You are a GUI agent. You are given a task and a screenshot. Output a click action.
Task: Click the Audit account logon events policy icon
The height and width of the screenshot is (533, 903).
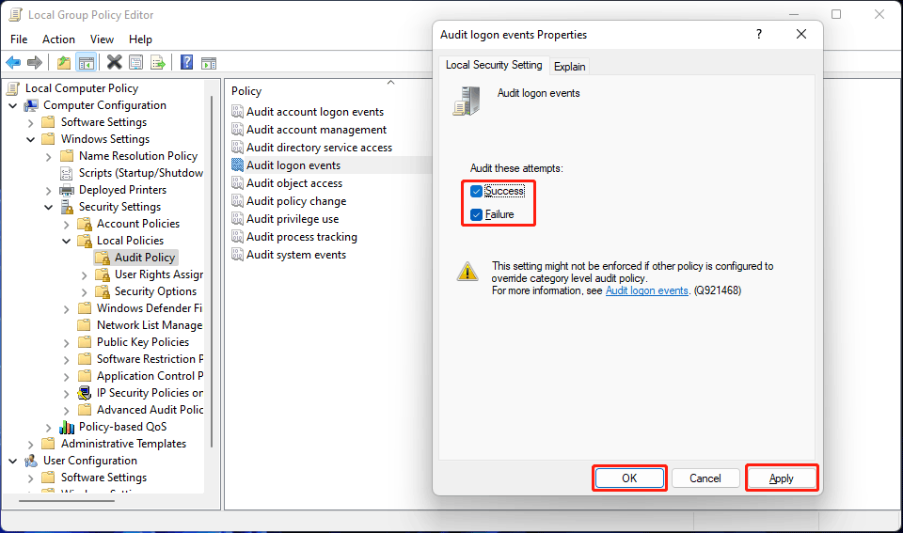237,112
